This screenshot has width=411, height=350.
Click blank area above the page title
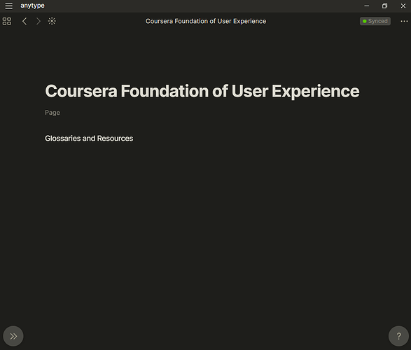click(x=202, y=56)
